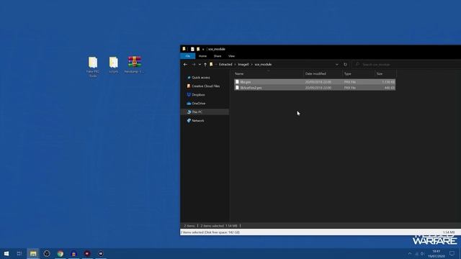This screenshot has width=461, height=259.
Task: Click Image0 in the address breadcrumb
Action: point(243,64)
